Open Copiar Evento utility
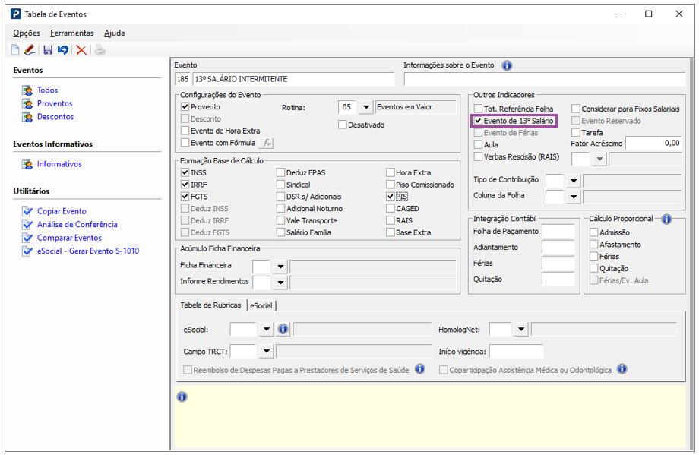Screen dimensions: 699x455 [62, 211]
